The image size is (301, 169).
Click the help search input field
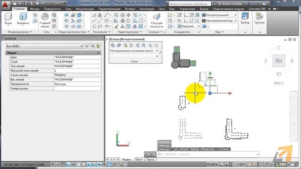click(x=189, y=4)
